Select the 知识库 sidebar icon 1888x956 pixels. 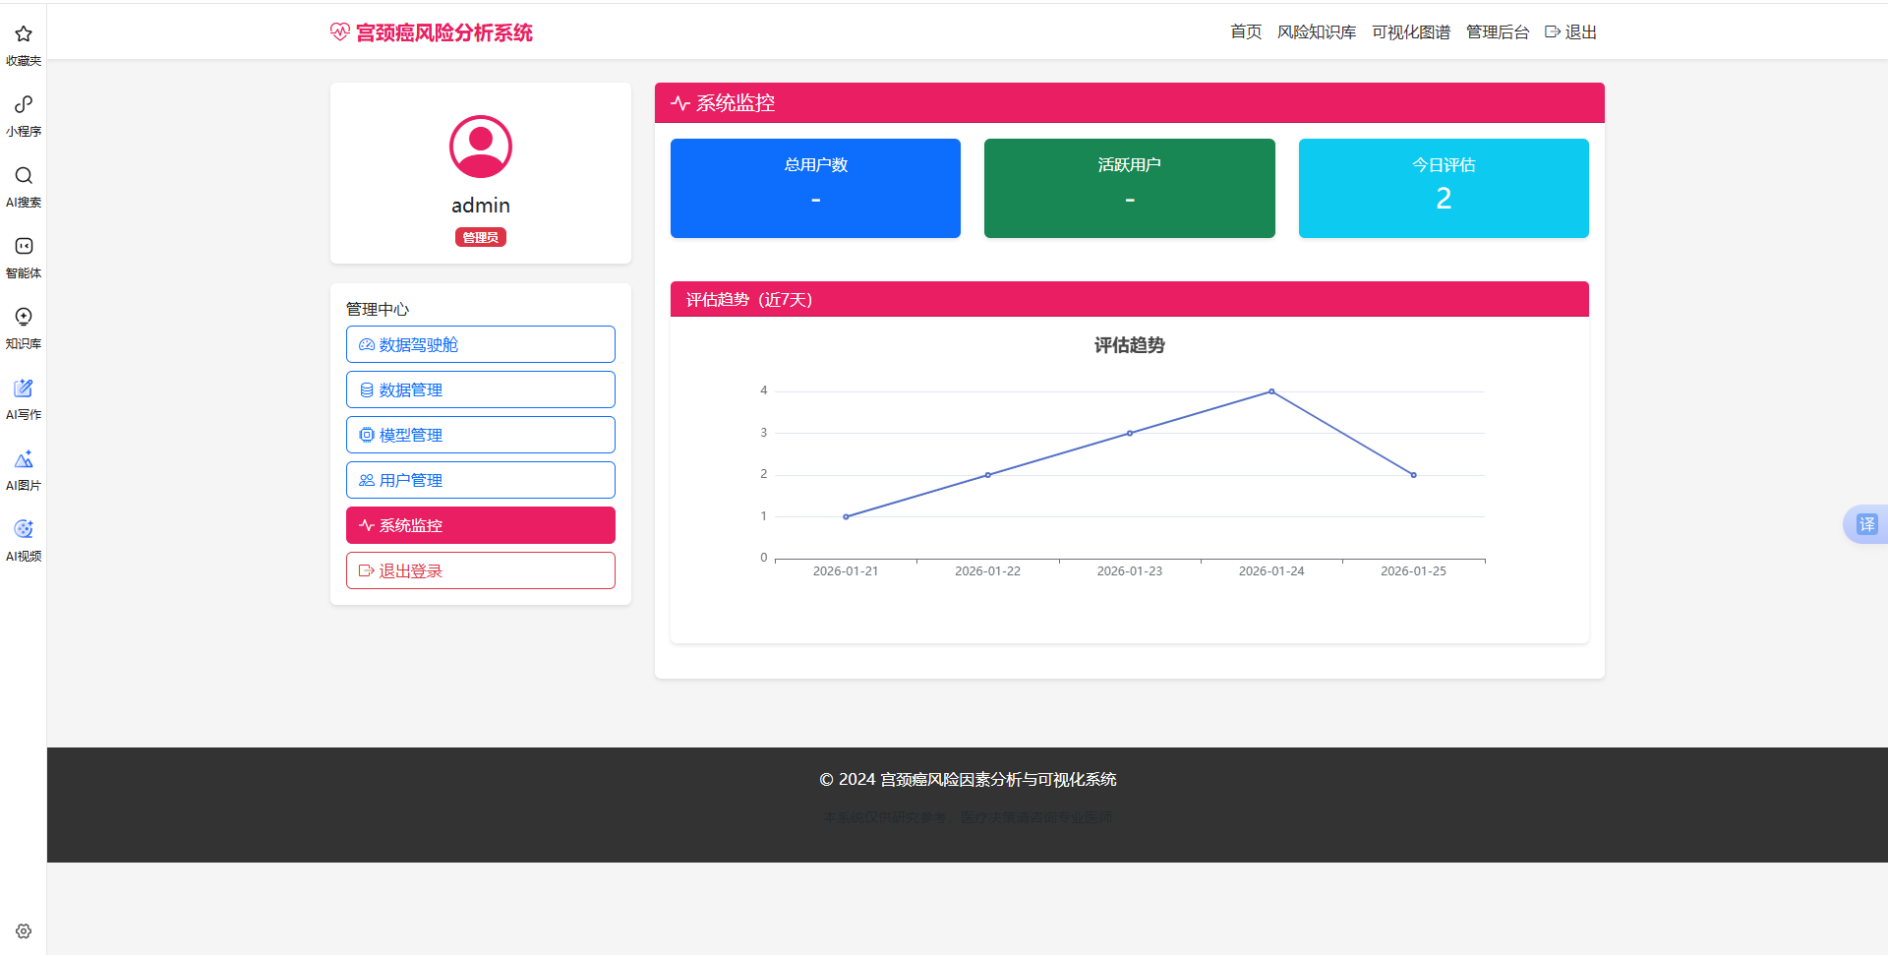[23, 317]
